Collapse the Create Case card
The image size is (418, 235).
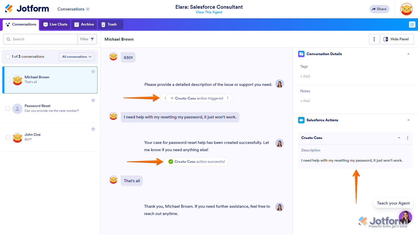[x=399, y=138]
